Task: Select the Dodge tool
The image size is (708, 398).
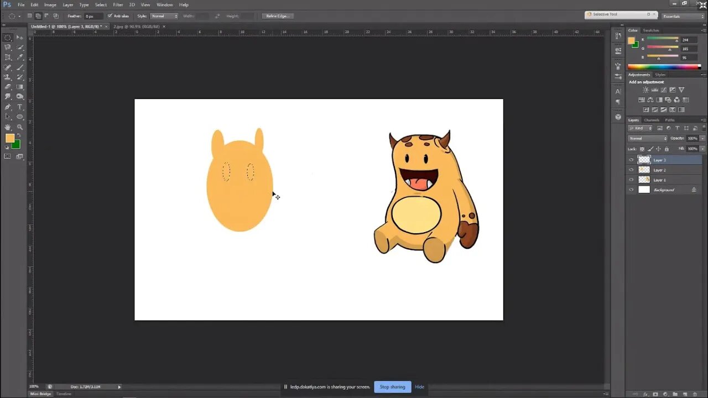Action: (20, 97)
